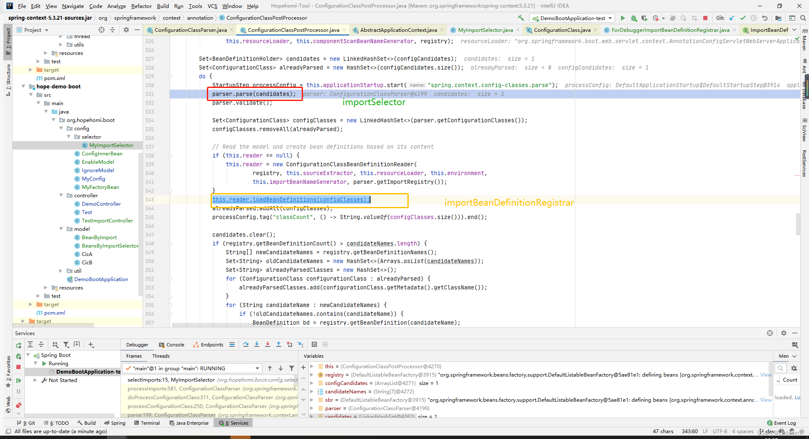Build the project with the hammer icon
This screenshot has height=439, width=809.
tap(521, 18)
